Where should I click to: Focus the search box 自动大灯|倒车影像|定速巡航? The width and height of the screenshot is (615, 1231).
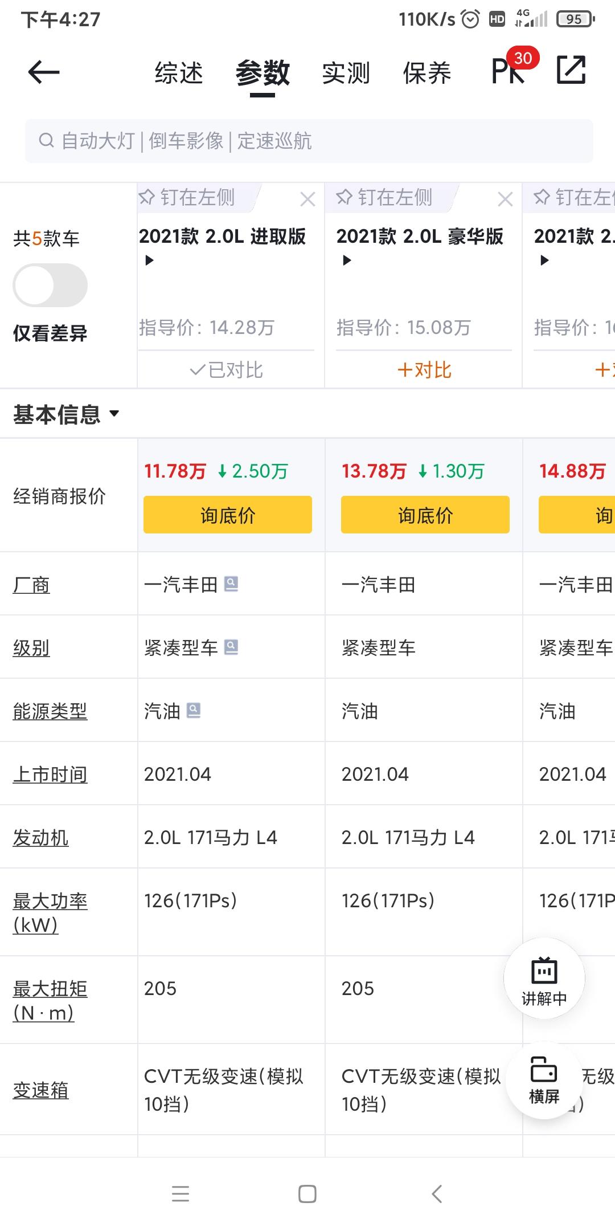(309, 141)
